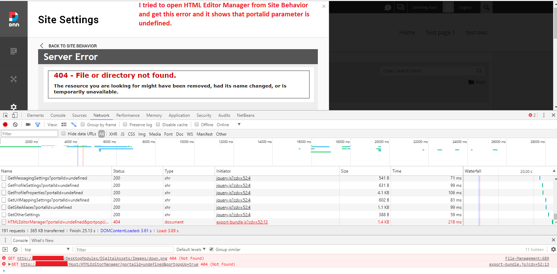Enable Hide data URLs checkbox
Screen dimensions: 557x274
[x=64, y=134]
